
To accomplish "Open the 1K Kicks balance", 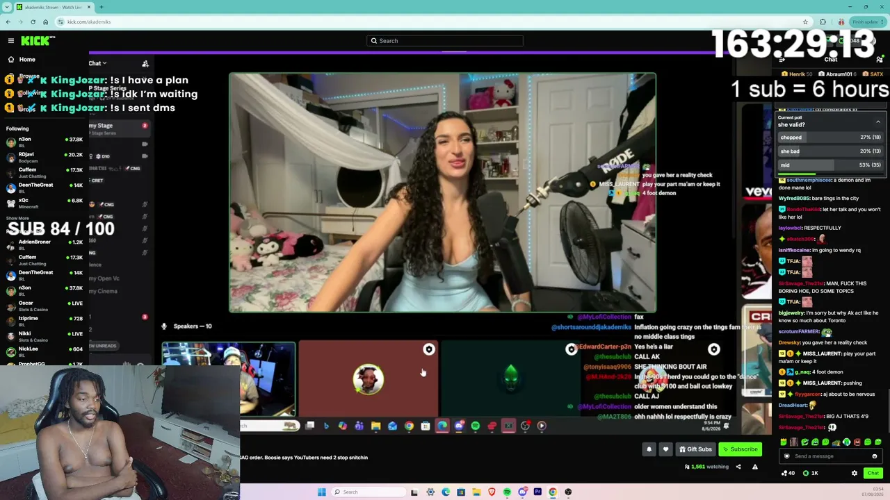I will 811,473.
